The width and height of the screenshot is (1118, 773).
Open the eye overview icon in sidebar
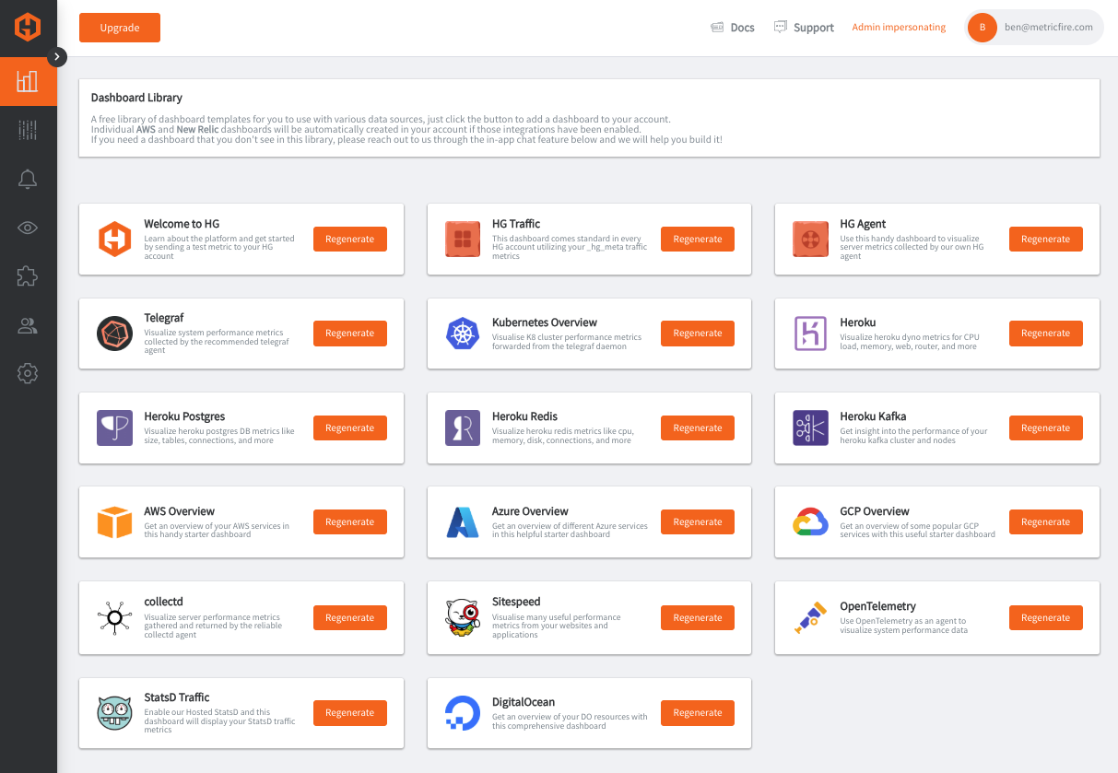click(28, 228)
